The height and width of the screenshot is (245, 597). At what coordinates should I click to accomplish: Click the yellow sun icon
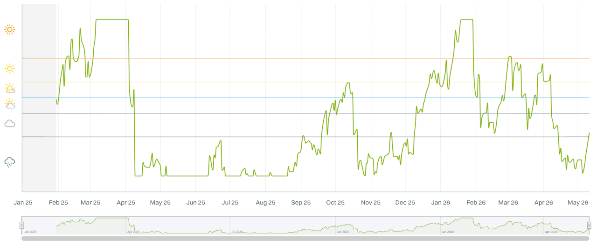click(9, 69)
